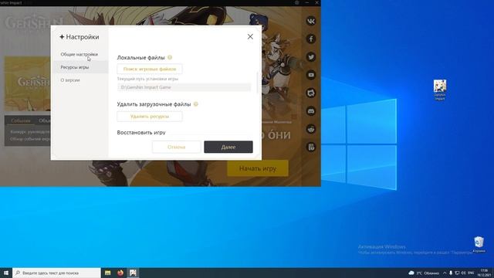The height and width of the screenshot is (278, 494).
Task: Open the taskbar clock and date
Action: pyautogui.click(x=484, y=273)
